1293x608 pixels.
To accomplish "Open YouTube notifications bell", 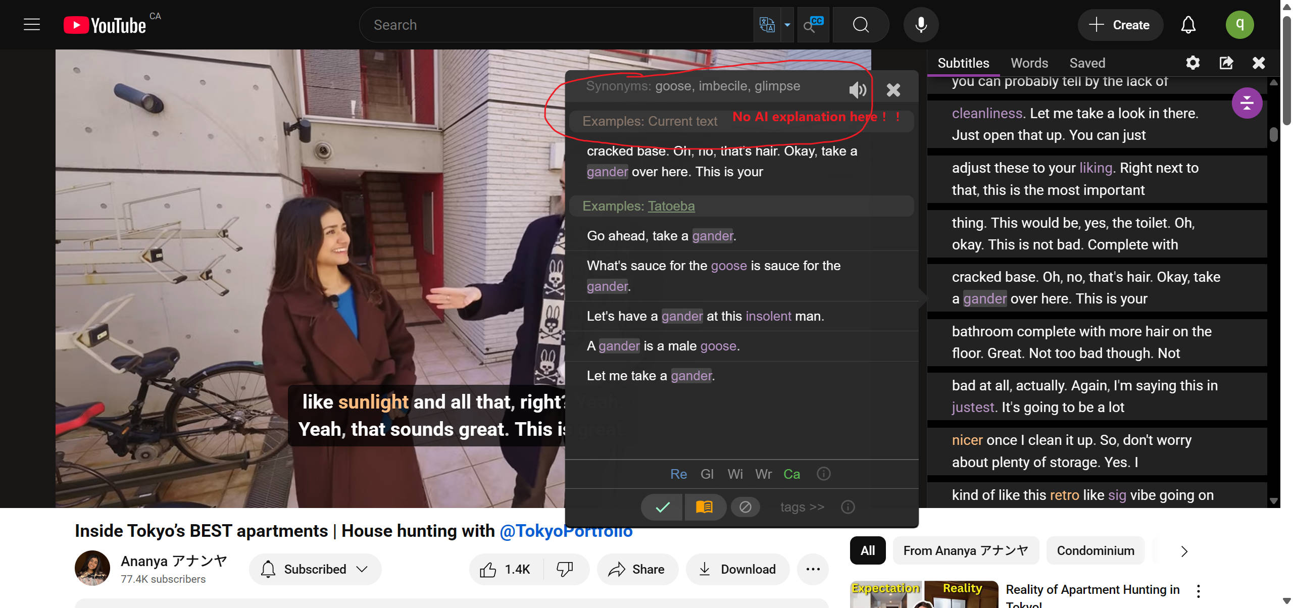I will [1188, 25].
